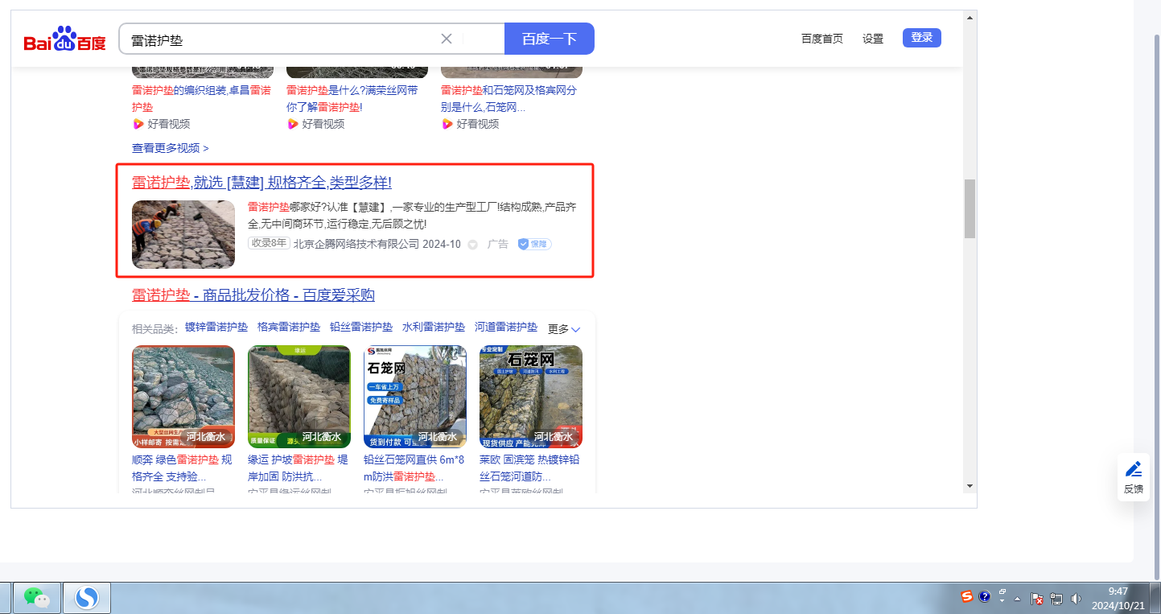Expand the small dropdown arrow beside 2024-10
Viewport: 1161px width, 614px height.
(473, 245)
